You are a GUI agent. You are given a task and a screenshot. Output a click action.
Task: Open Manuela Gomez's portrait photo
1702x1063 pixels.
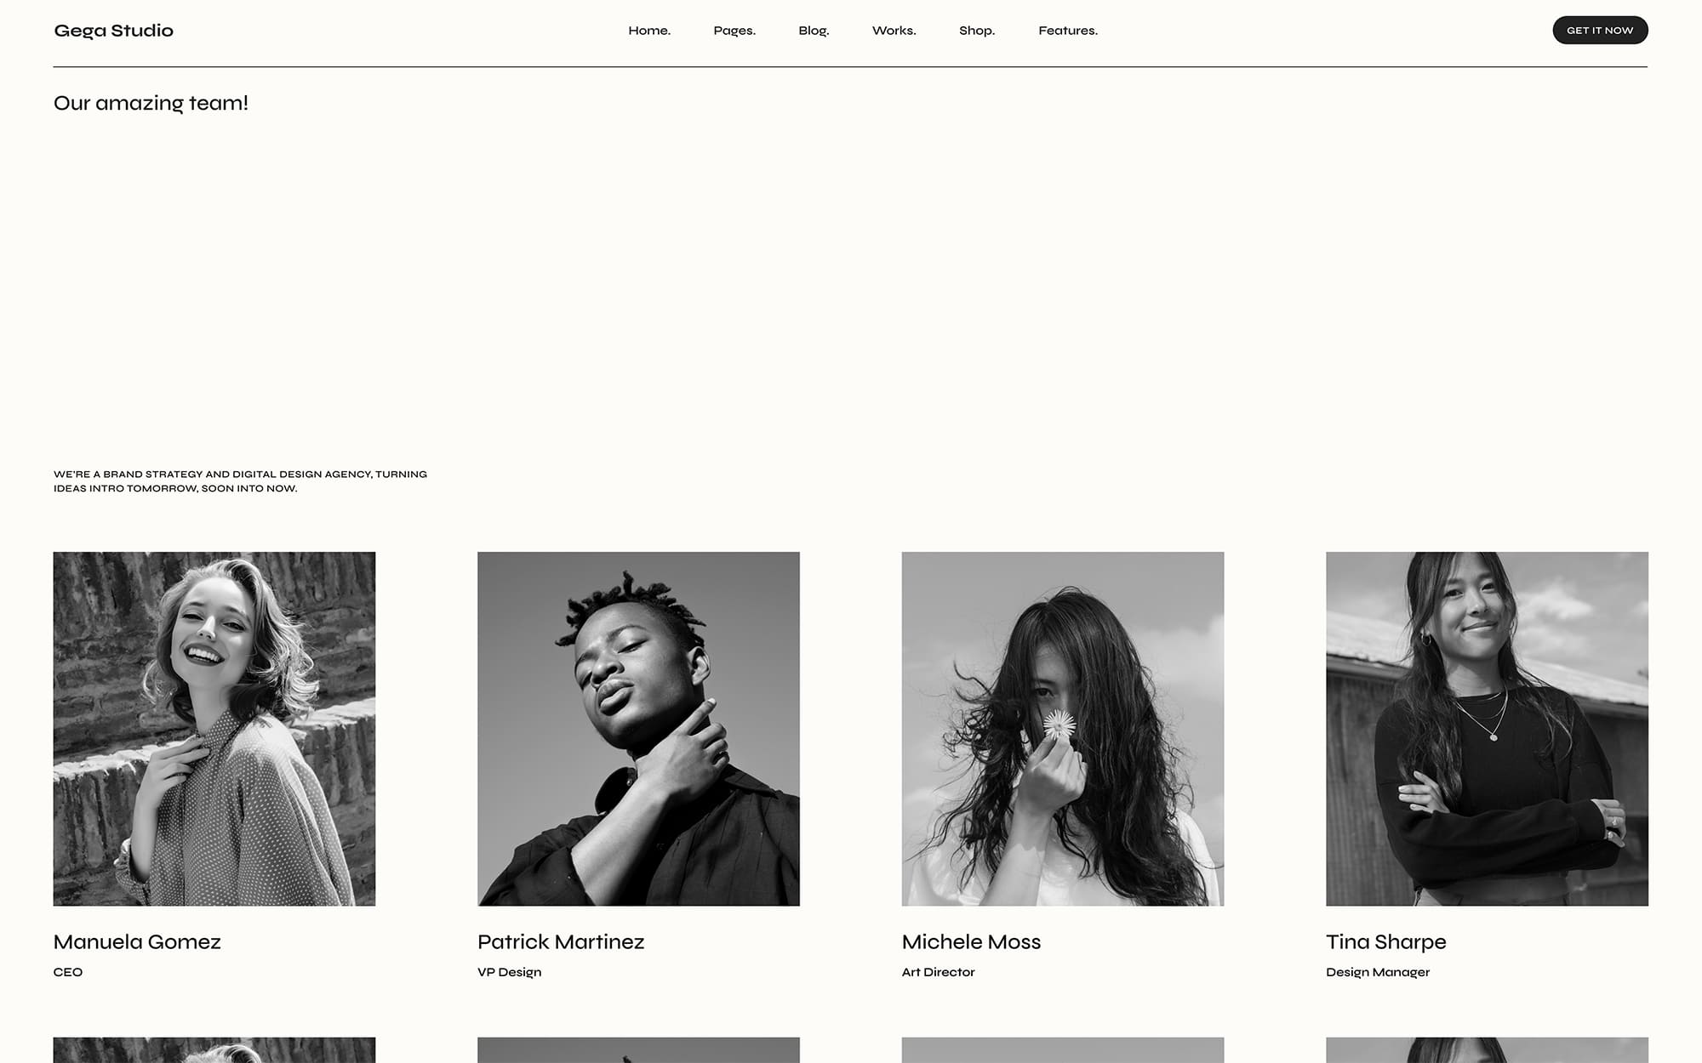[x=214, y=729]
